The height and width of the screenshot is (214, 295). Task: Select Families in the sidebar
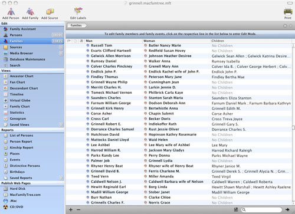[32, 41]
